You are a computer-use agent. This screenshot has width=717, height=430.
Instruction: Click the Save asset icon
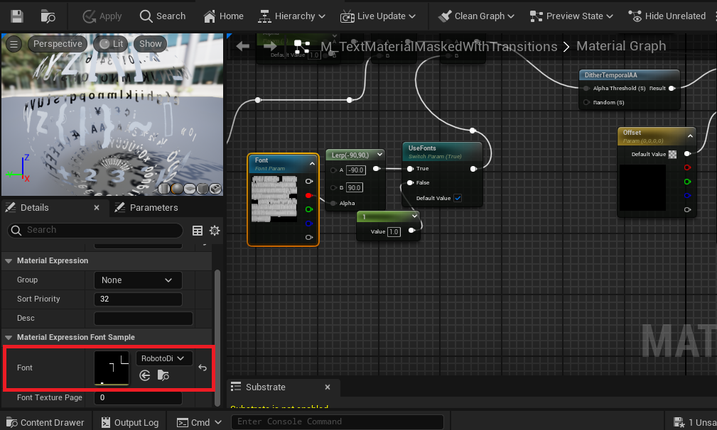(17, 16)
